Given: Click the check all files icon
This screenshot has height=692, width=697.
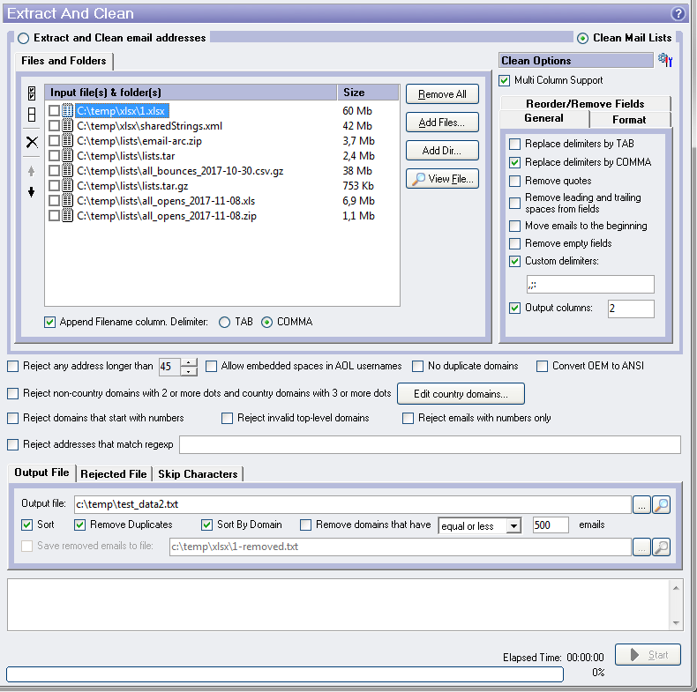Looking at the screenshot, I should pyautogui.click(x=32, y=93).
